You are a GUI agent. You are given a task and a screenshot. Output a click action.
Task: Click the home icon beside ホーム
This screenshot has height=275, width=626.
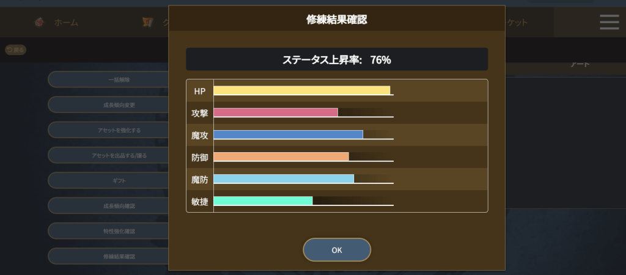click(x=39, y=23)
